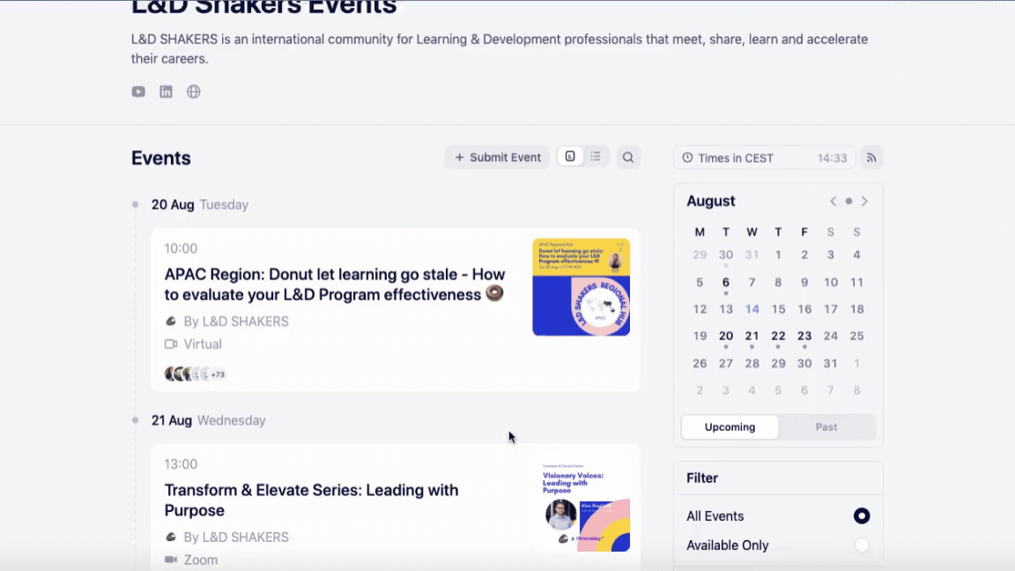Click the August month heading
Screen dimensions: 1015x571
tap(711, 201)
